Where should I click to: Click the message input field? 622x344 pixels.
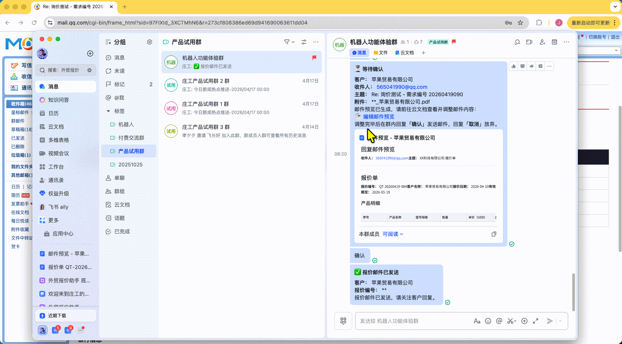(x=412, y=321)
